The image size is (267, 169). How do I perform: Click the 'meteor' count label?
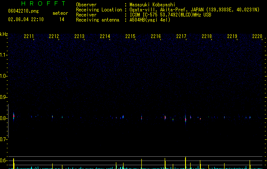tap(60, 13)
